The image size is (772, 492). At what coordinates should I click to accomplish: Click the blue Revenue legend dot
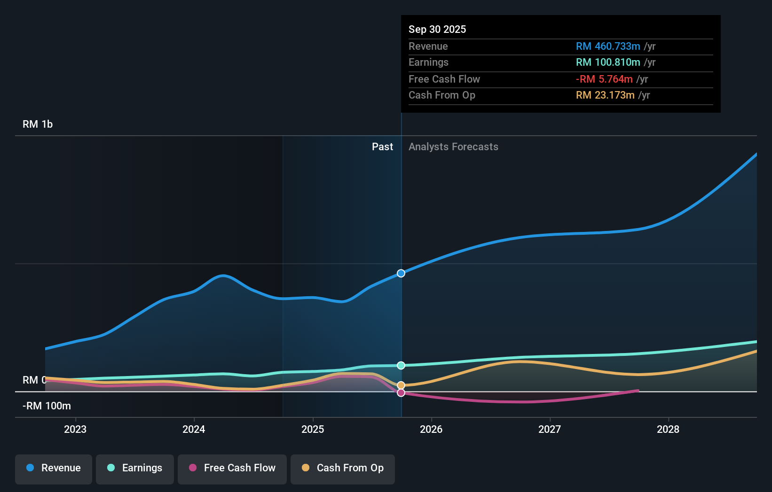click(x=31, y=468)
